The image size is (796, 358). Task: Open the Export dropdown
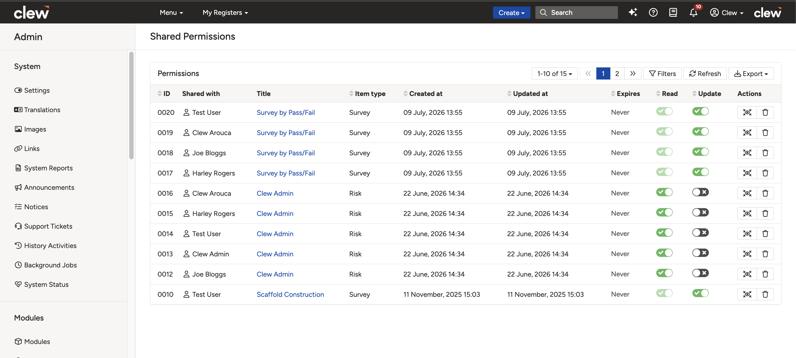point(751,73)
